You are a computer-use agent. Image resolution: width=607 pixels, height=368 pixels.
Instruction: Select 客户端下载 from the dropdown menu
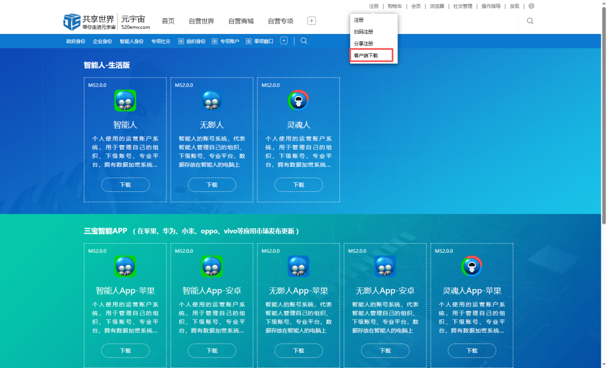(x=366, y=56)
